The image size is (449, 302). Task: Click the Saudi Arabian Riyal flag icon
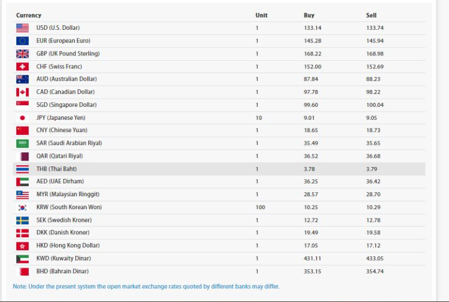pos(22,144)
